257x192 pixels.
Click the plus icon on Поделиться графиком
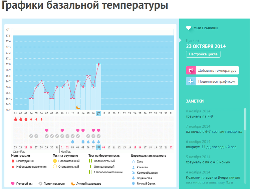point(191,81)
